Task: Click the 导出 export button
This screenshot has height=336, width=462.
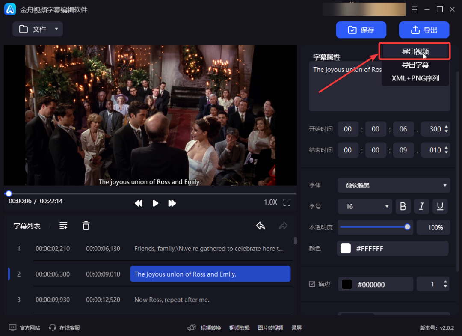Action: point(424,30)
